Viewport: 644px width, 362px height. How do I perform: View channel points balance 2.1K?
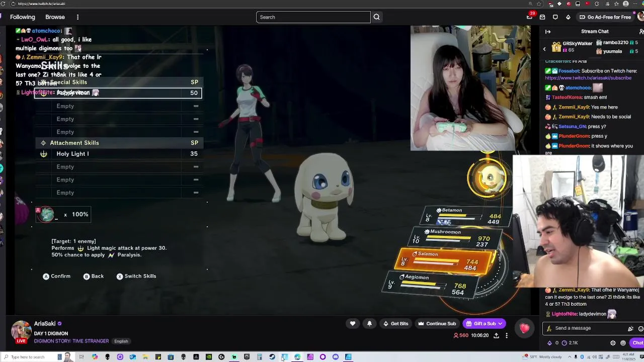(569, 343)
